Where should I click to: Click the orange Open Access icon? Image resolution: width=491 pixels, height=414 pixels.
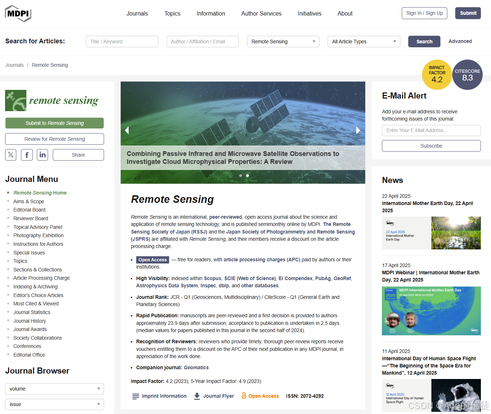coord(245,396)
